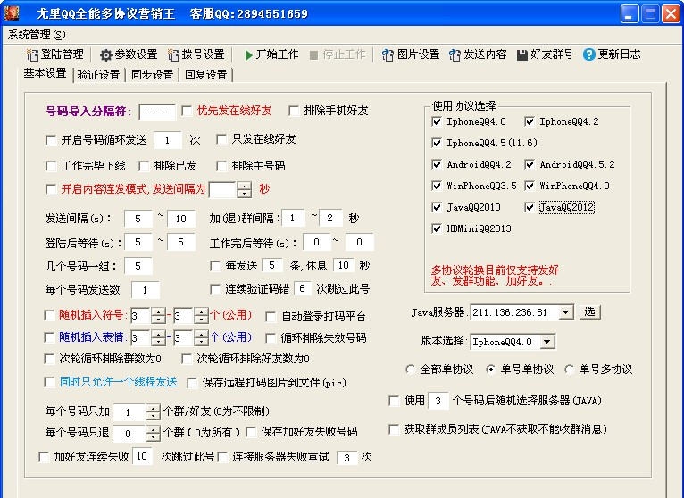
Task: Uncheck IphoneQQ4.2 protocol
Action: (x=530, y=121)
